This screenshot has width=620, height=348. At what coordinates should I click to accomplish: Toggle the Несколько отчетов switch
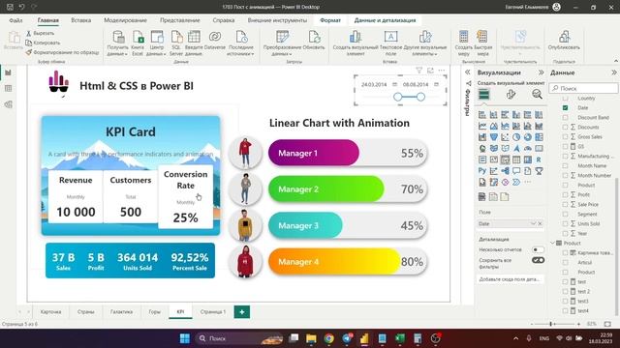538,249
